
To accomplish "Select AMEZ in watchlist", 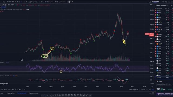I will [164, 68].
